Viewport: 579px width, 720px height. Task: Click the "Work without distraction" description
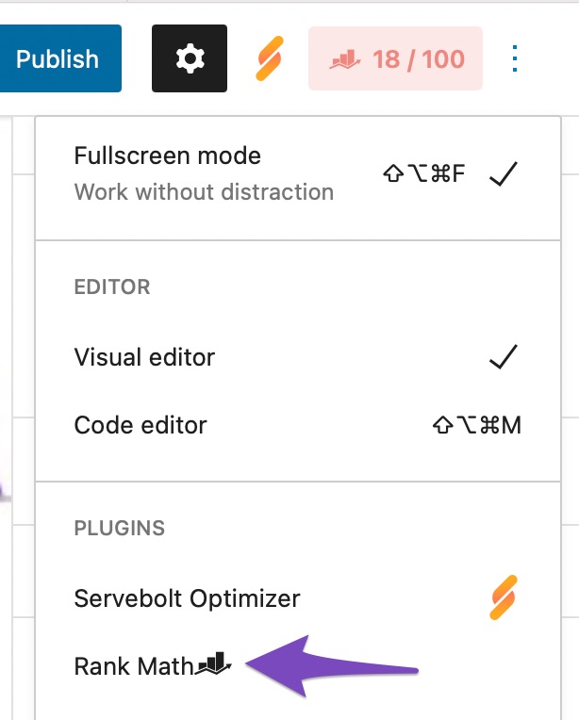[204, 192]
